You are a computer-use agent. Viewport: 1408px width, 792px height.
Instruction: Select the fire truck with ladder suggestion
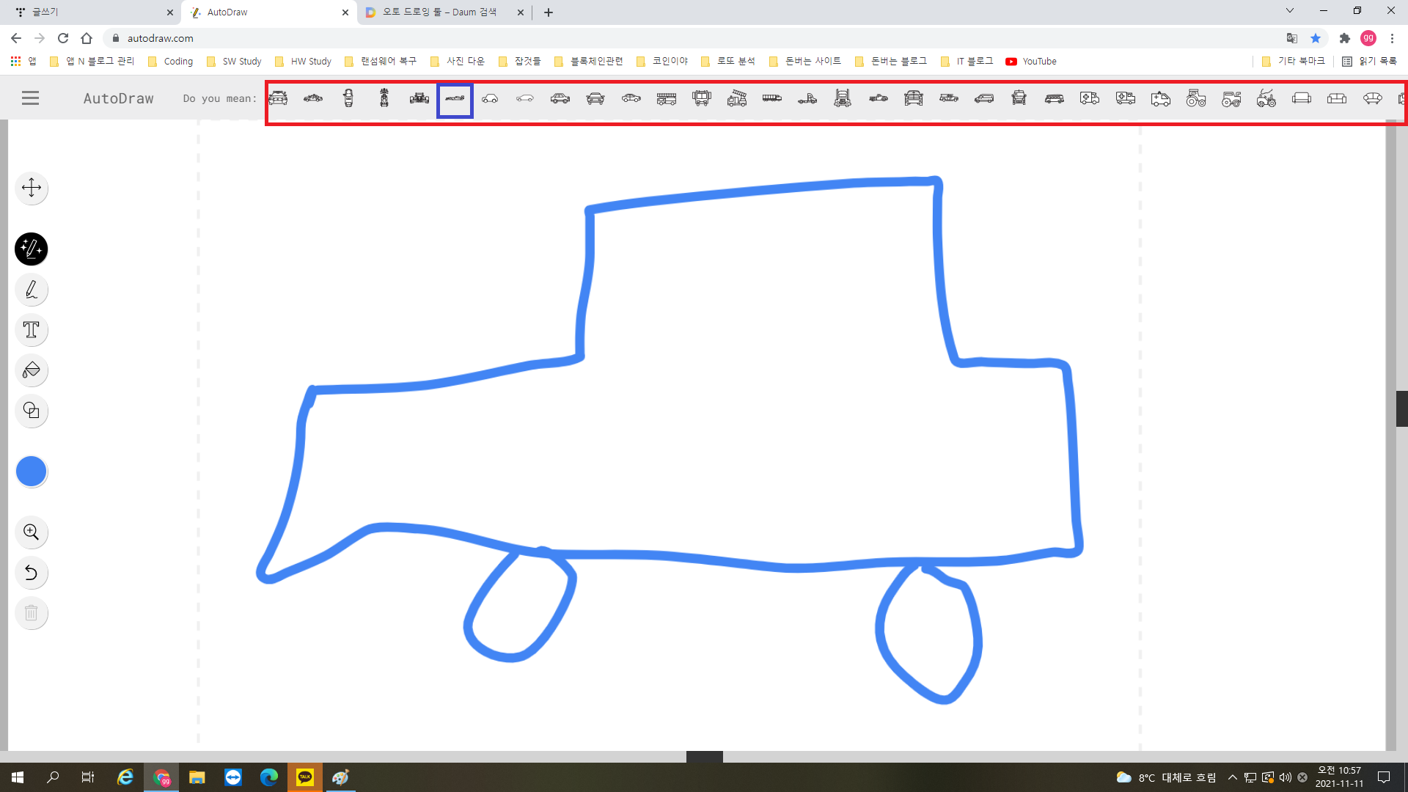coord(737,98)
